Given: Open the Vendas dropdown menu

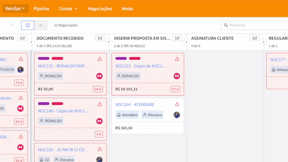Looking at the screenshot, I should coord(15,9).
